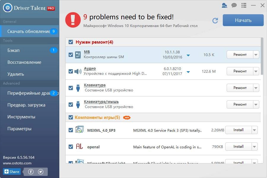Click the USB icon beside Клавиатура
This screenshot has width=267, height=178.
[78, 88]
